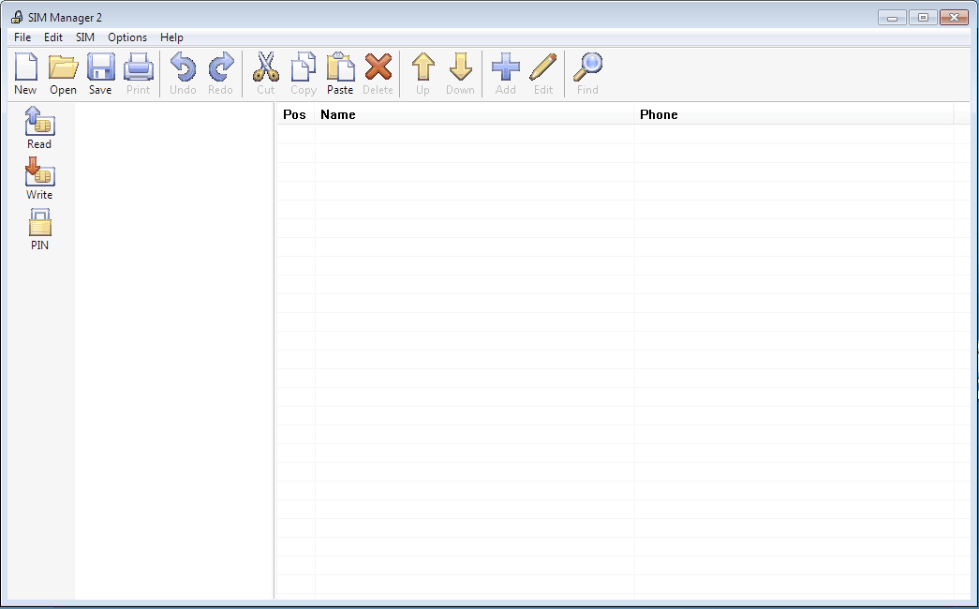Viewport: 979px width, 609px height.
Task: Click the SIM Manager 2 title bar icon
Action: point(16,16)
